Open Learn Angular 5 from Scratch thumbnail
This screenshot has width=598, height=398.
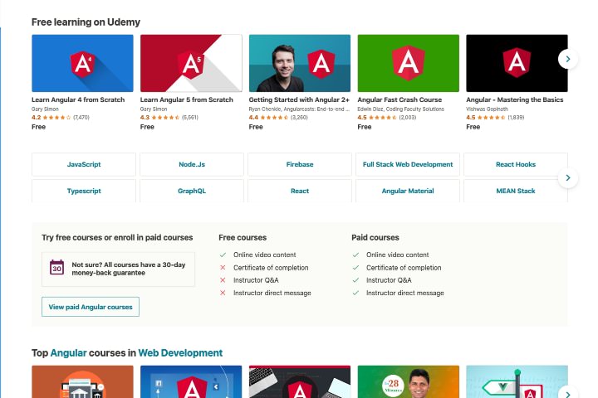pyautogui.click(x=191, y=63)
